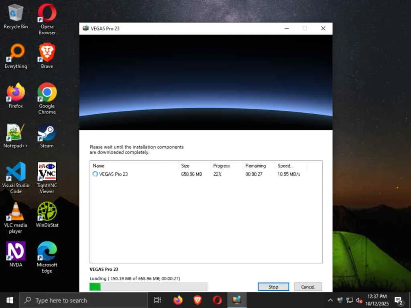Image resolution: width=411 pixels, height=308 pixels.
Task: Stop the VEGAS Pro 23 download
Action: click(273, 287)
